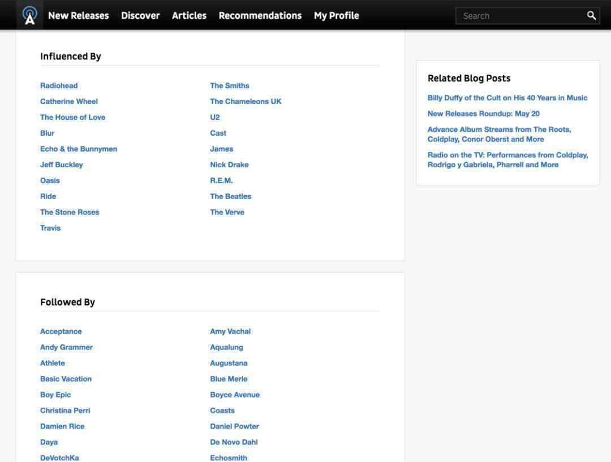Open the Radiohead artist link
611x462 pixels.
[59, 86]
